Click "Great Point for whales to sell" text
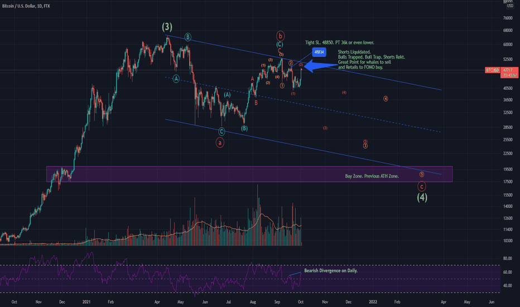Image resolution: width=520 pixels, height=307 pixels. click(364, 62)
